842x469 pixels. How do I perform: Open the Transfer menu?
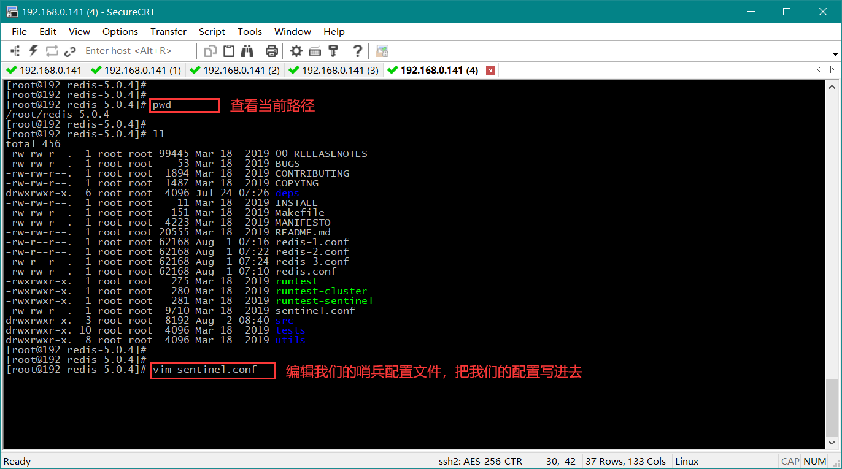pos(168,32)
